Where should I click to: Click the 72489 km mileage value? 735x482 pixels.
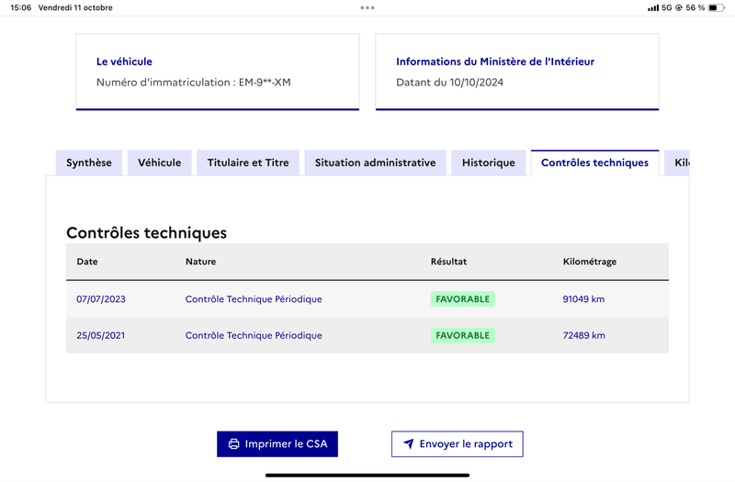coord(583,335)
